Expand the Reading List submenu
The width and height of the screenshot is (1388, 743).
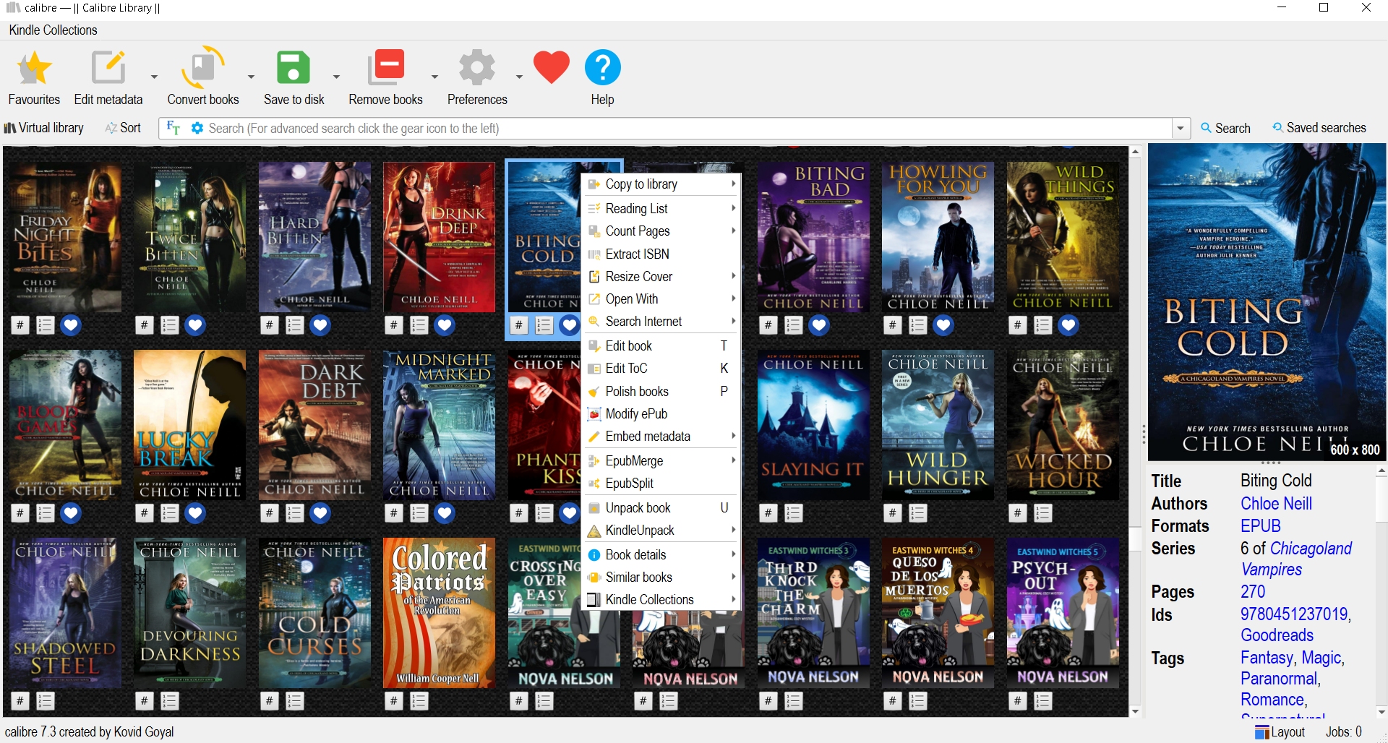(x=662, y=208)
